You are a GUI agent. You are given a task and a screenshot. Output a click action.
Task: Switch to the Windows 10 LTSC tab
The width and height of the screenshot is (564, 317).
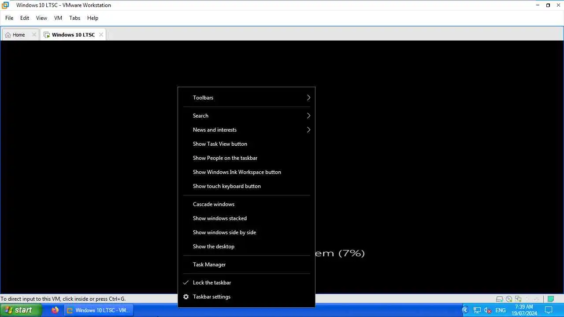(x=73, y=35)
